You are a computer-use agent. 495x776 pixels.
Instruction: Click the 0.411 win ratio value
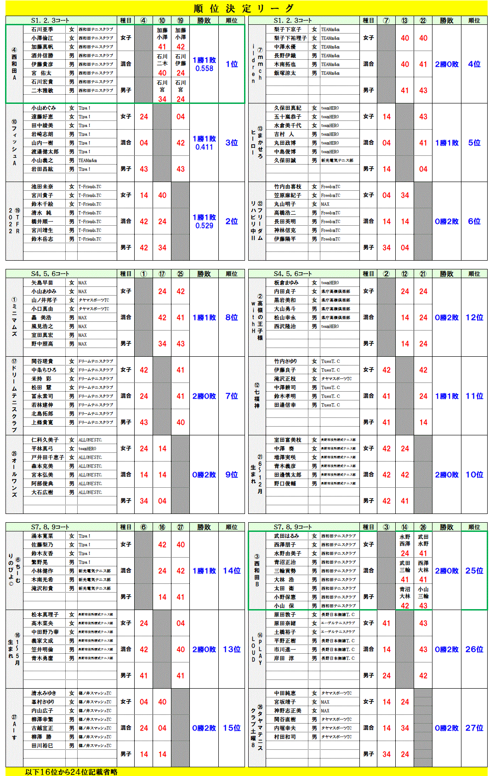point(204,147)
